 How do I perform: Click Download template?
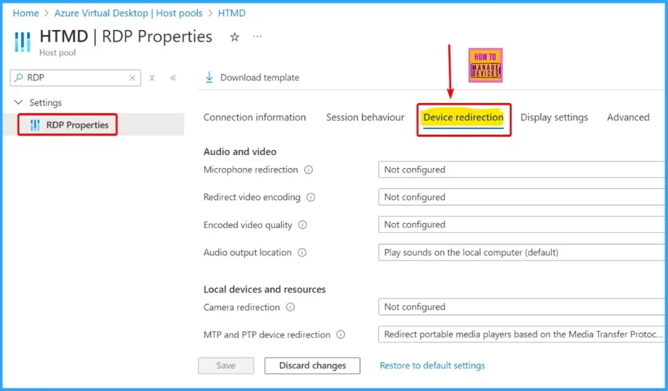(252, 78)
